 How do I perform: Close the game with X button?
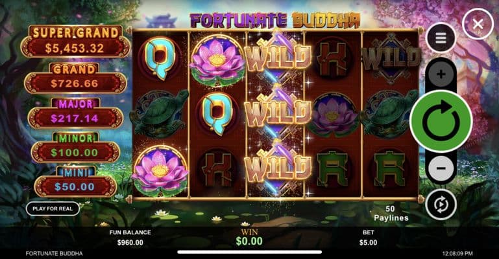point(478,24)
